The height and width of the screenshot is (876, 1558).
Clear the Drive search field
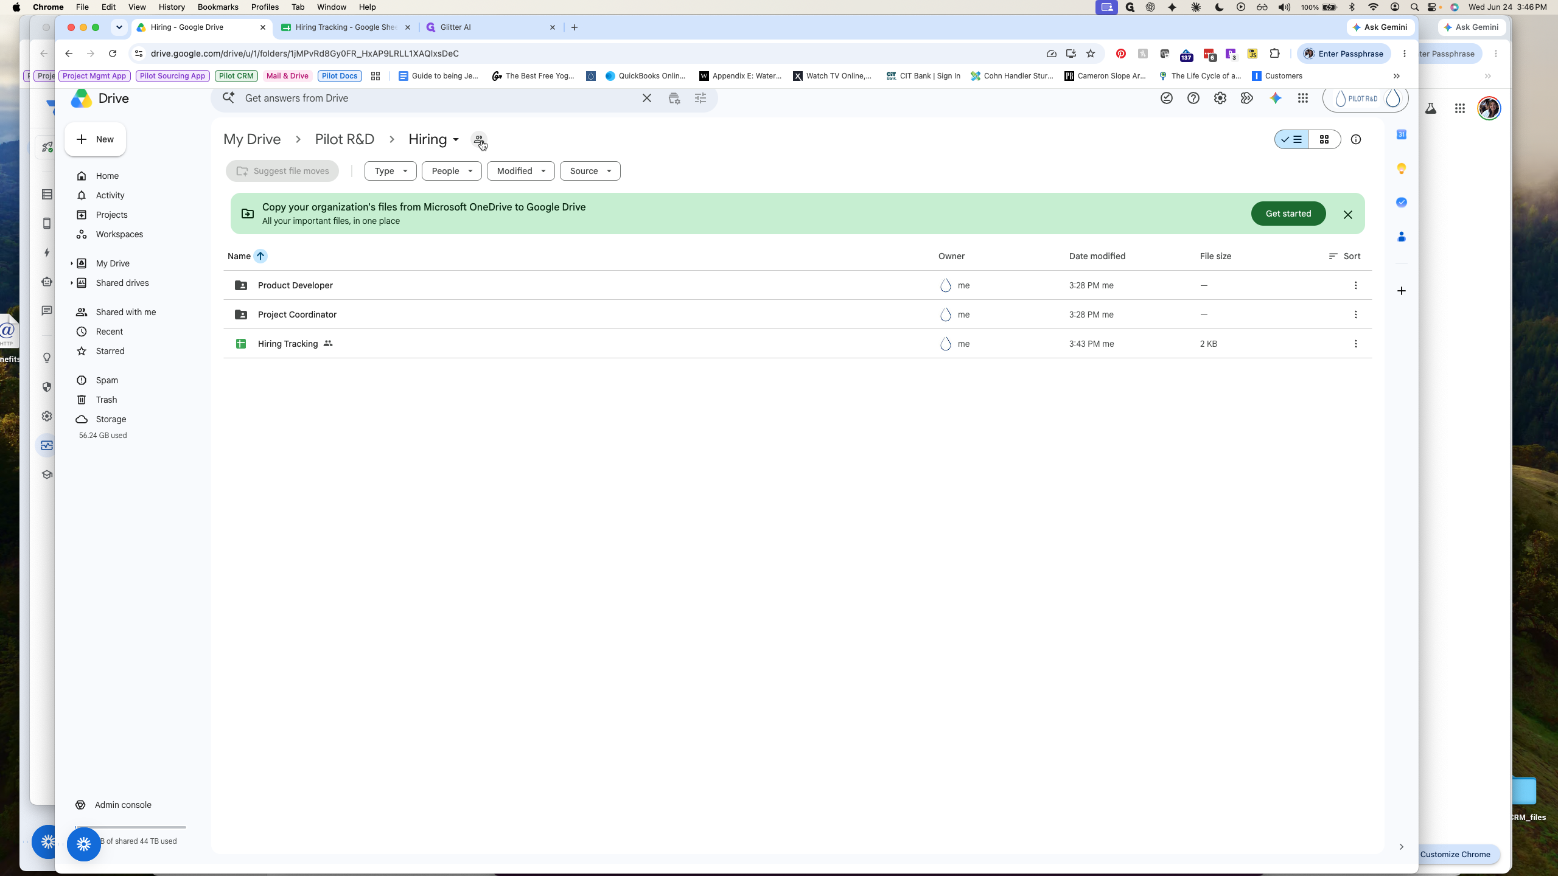[x=647, y=98]
